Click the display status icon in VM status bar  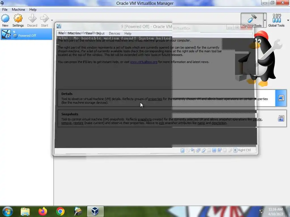pyautogui.click(x=214, y=150)
